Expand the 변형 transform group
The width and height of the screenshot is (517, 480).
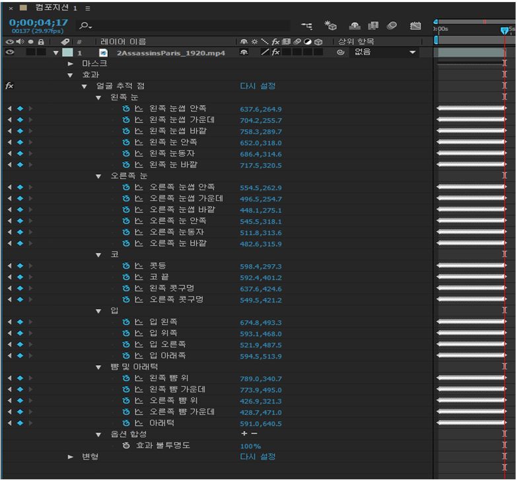(x=71, y=457)
